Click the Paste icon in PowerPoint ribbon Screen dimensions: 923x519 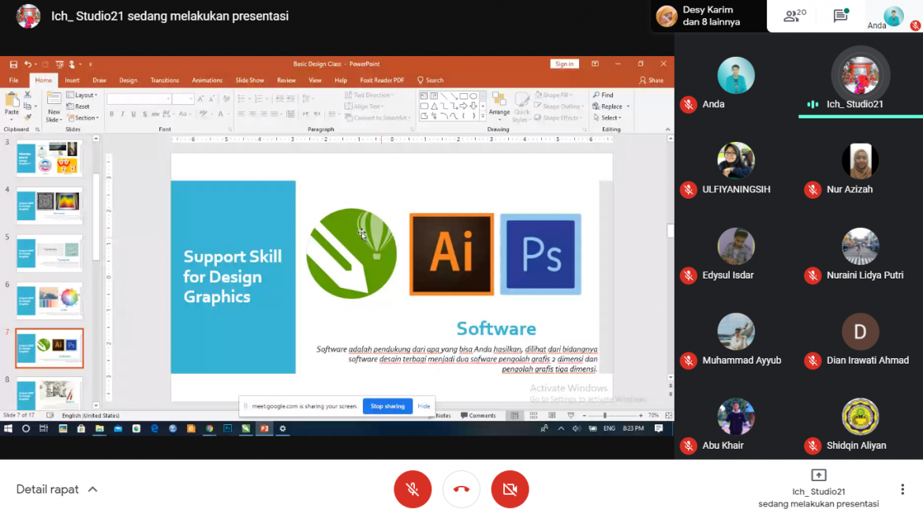click(x=12, y=103)
